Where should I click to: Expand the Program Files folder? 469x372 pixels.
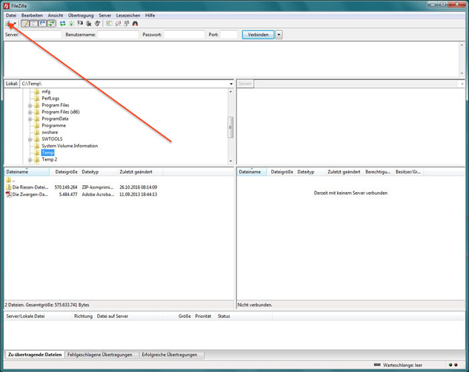point(30,106)
